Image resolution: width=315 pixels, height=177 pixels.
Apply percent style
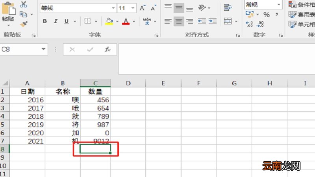coord(267,15)
